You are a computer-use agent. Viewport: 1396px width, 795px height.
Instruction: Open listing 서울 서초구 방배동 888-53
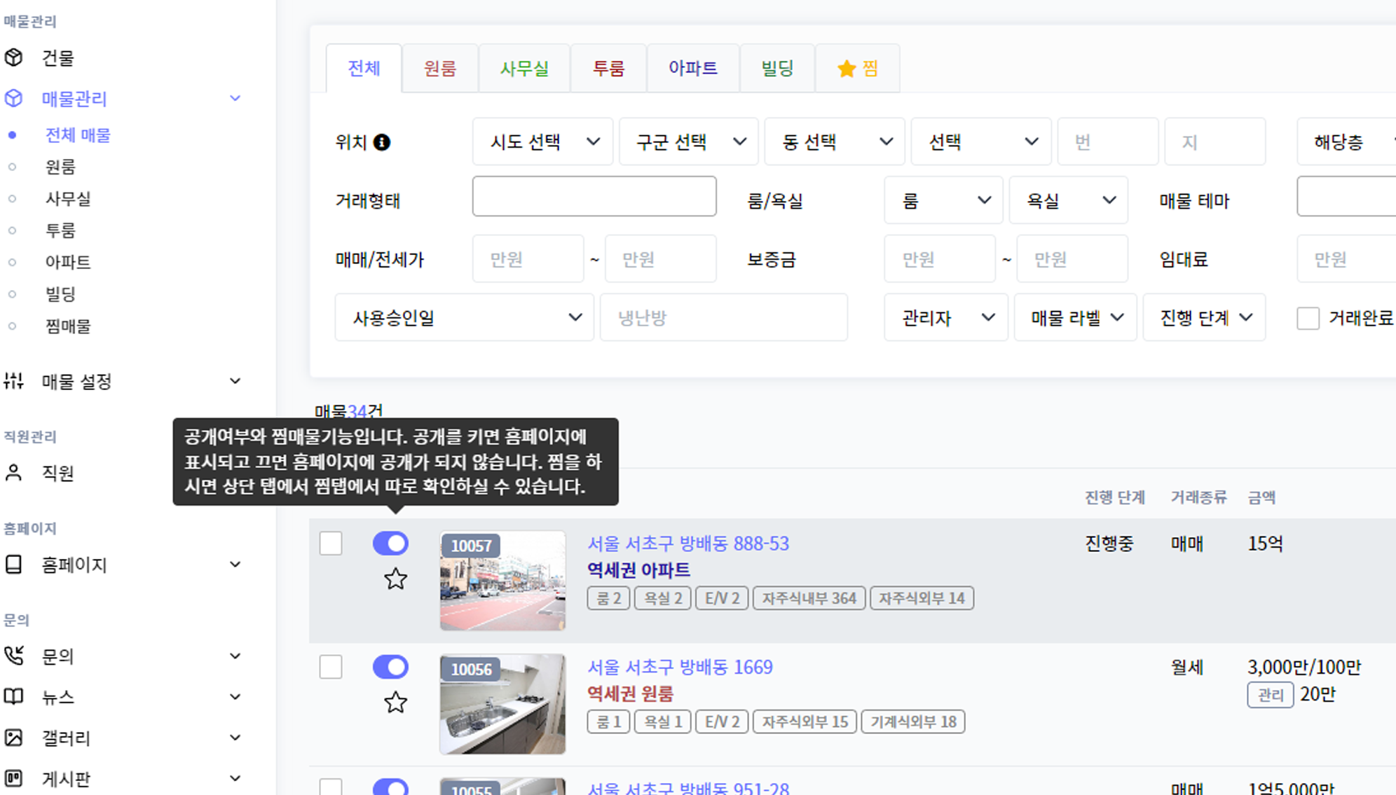(x=688, y=544)
